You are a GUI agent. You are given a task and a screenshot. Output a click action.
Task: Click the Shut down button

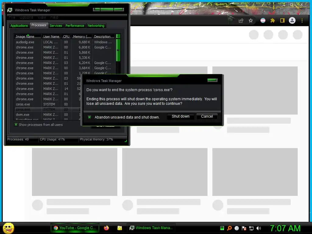pos(180,116)
